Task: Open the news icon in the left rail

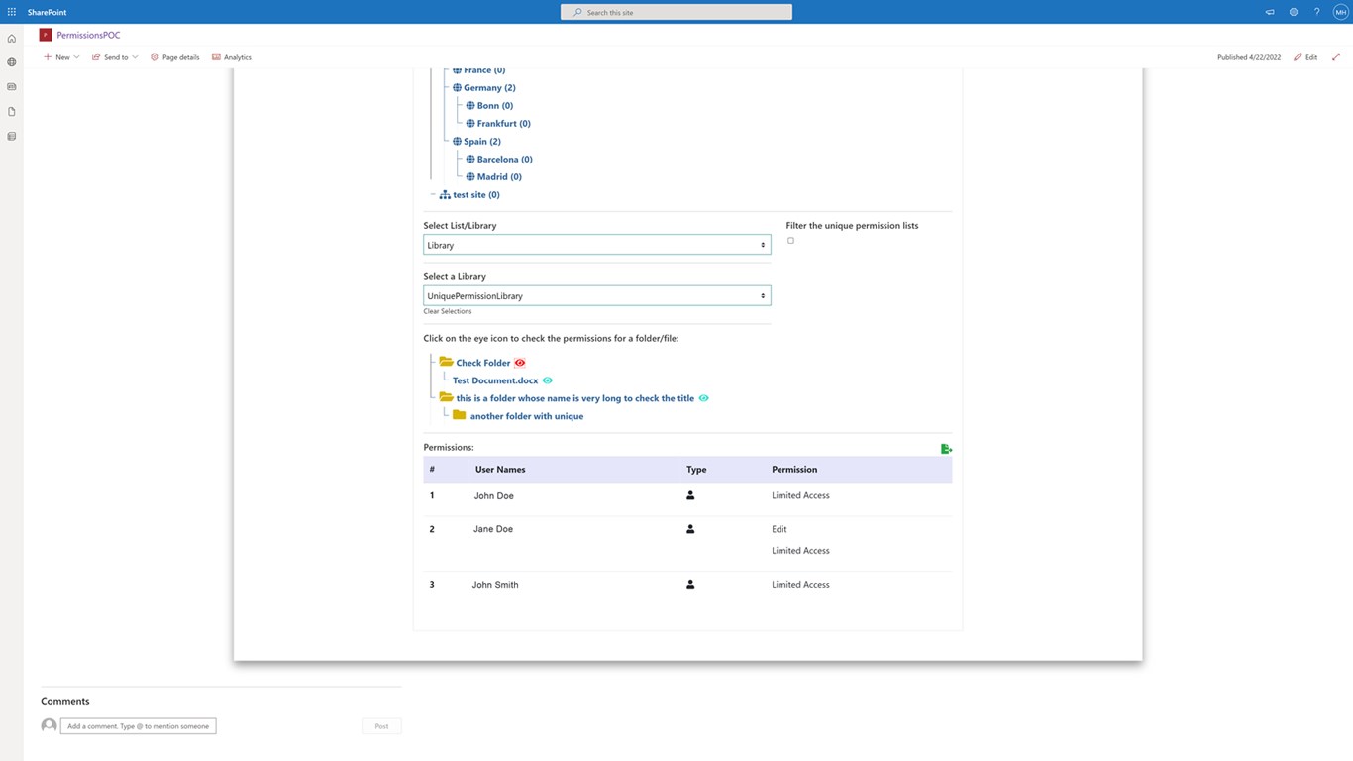Action: [x=12, y=87]
